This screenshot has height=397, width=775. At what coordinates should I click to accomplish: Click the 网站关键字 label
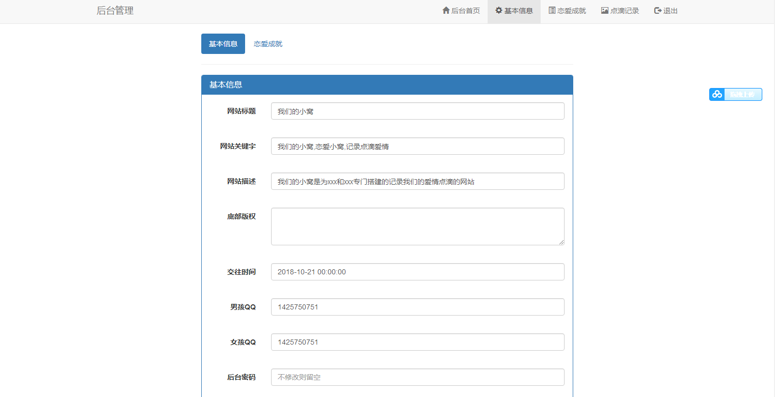[x=238, y=146]
